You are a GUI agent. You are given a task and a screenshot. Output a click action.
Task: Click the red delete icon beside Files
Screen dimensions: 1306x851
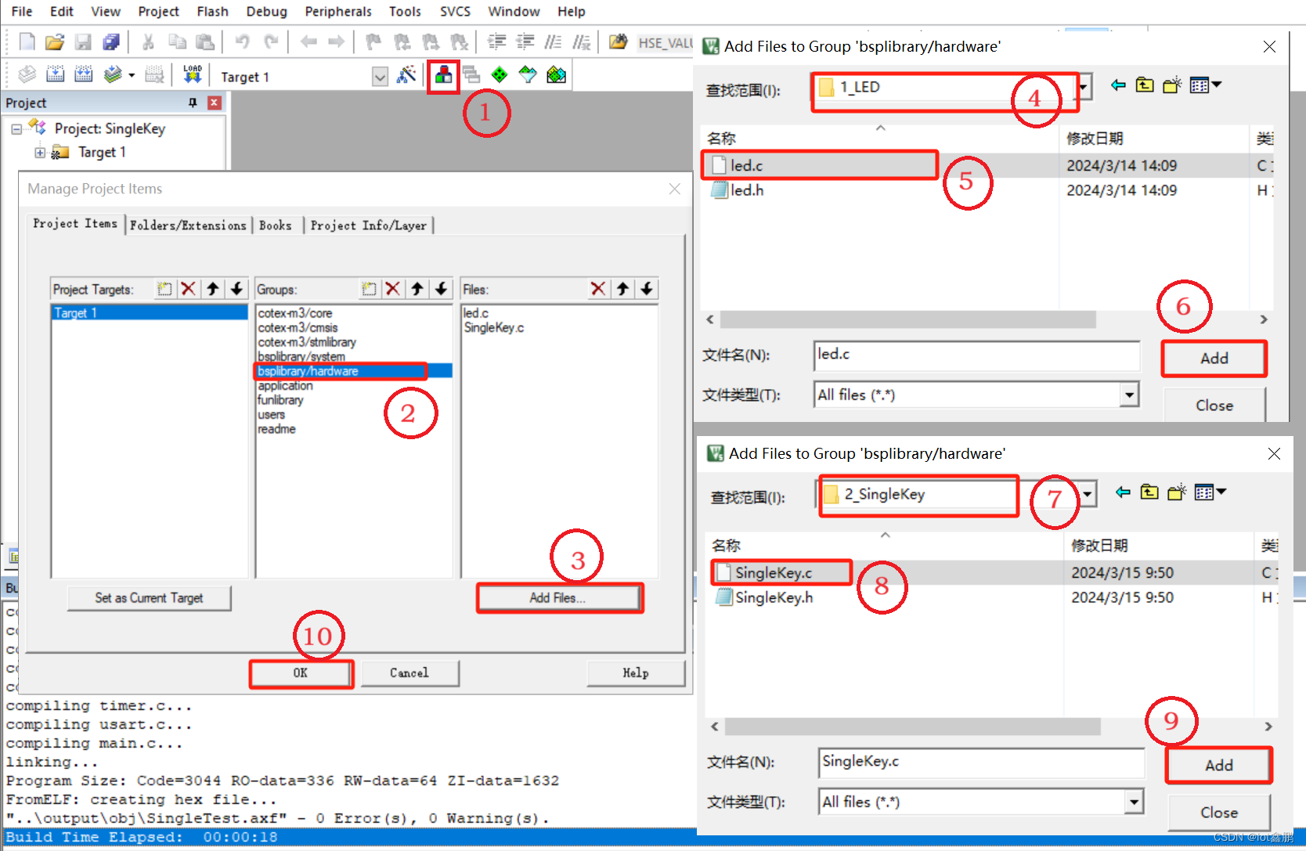(x=598, y=289)
